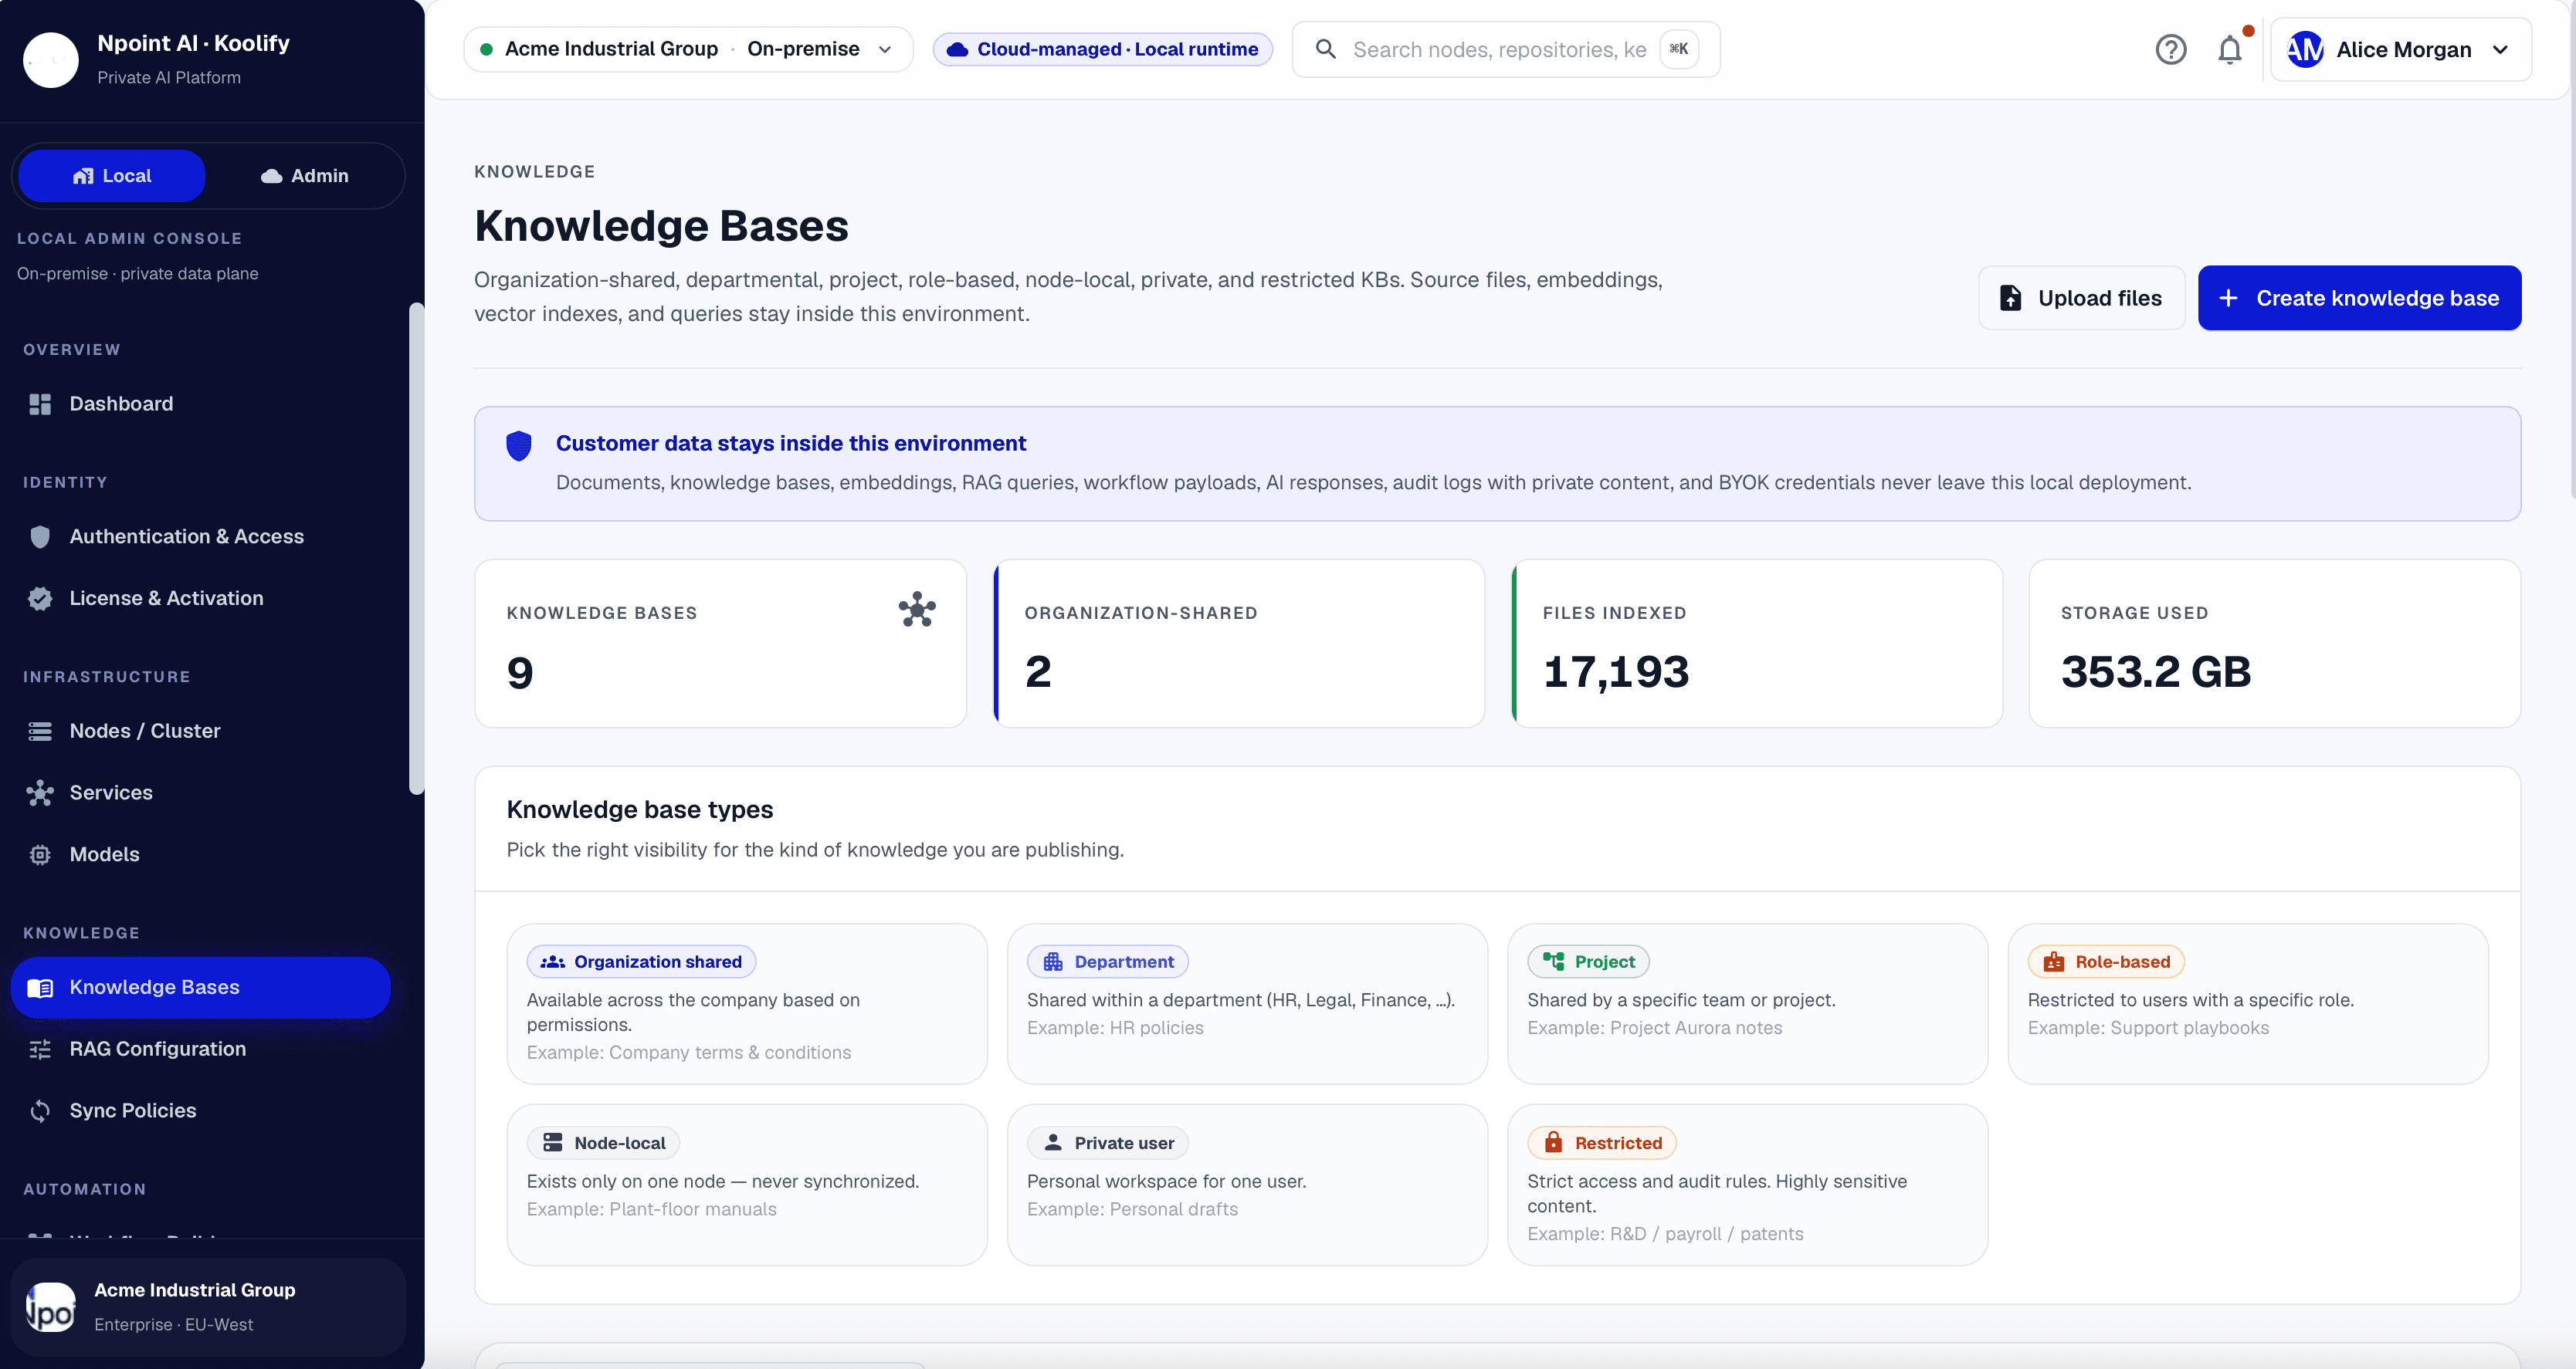This screenshot has height=1369, width=2576.
Task: Click the Role-based badge icon
Action: coord(2054,962)
